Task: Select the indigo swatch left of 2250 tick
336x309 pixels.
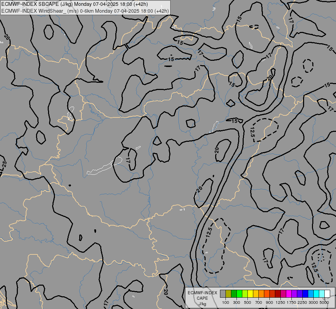Action: tap(300, 294)
